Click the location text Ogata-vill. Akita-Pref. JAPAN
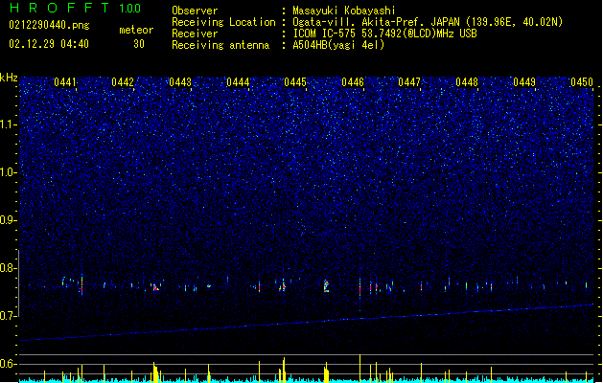This screenshot has width=603, height=383. tap(376, 22)
